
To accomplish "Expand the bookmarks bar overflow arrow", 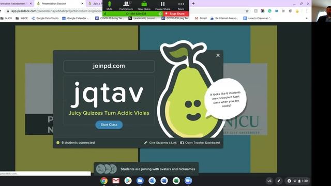I will tap(307, 19).
